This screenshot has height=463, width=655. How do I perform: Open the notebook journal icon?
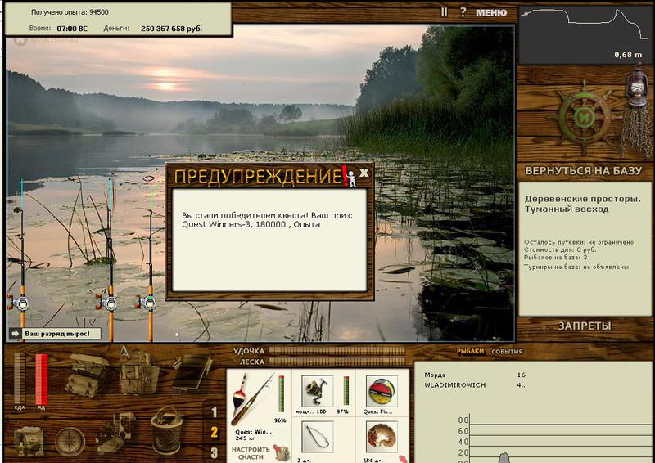coord(192,371)
